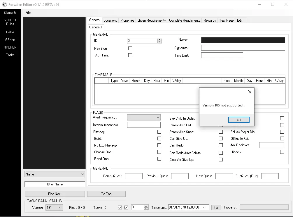293x217 pixels.
Task: Click the Parent Quest field
Action: tap(134, 176)
